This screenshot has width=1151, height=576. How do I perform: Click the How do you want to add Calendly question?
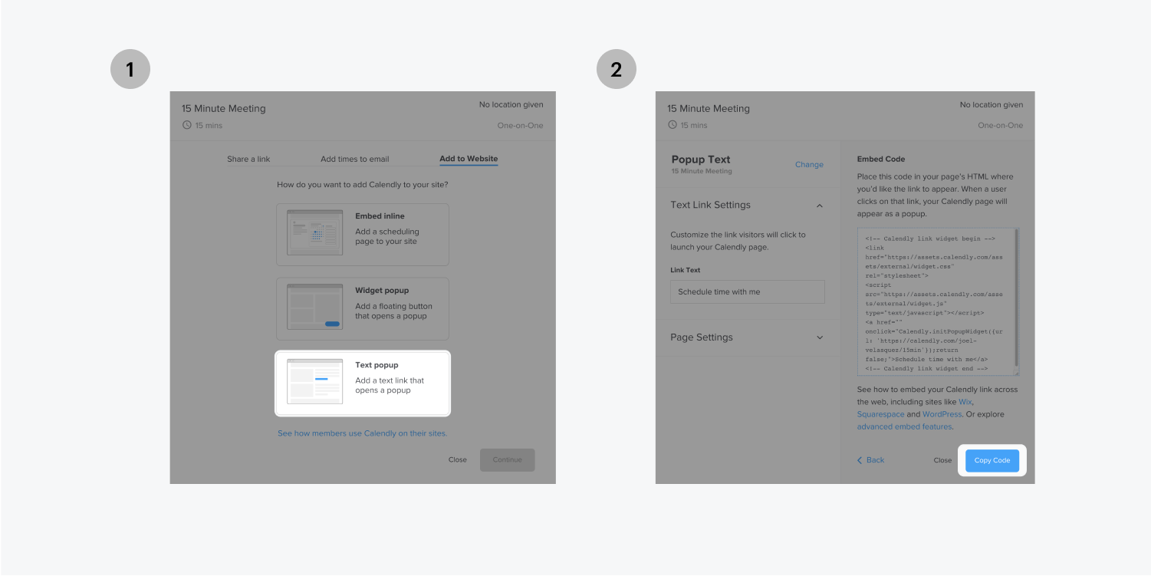[362, 185]
